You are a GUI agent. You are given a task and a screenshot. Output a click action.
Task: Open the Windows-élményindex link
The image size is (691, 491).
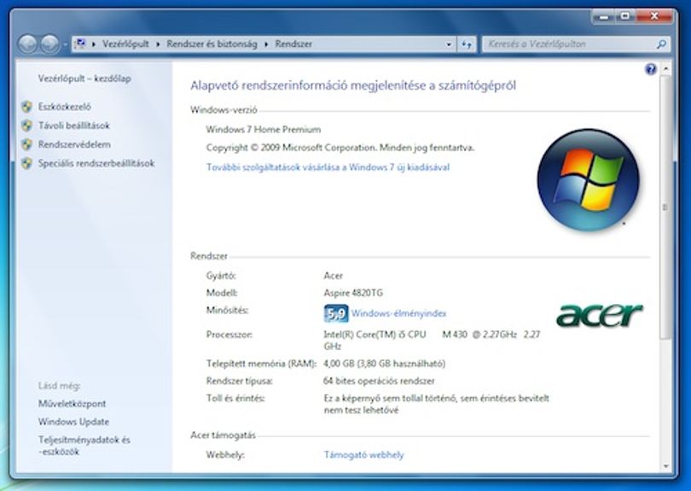tap(399, 313)
